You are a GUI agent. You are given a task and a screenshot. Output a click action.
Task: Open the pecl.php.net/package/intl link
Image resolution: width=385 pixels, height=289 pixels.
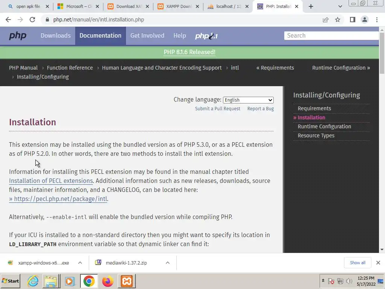[x=58, y=199]
